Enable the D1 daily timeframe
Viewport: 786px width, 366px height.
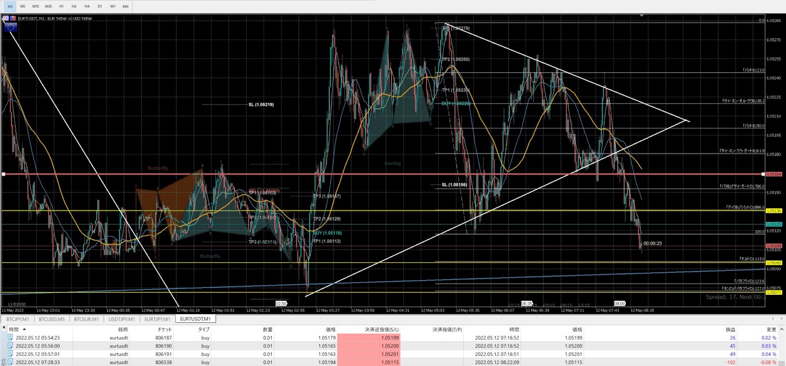tap(100, 6)
